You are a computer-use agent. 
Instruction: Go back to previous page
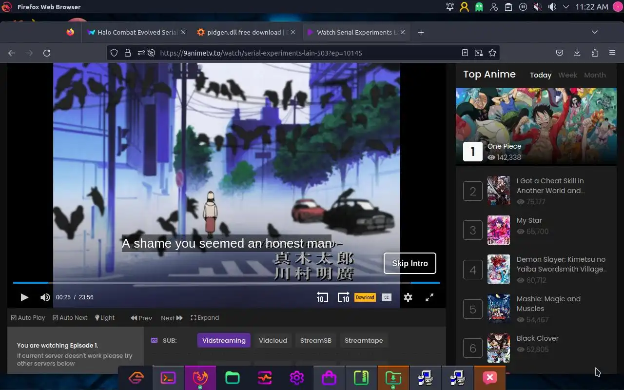point(12,53)
